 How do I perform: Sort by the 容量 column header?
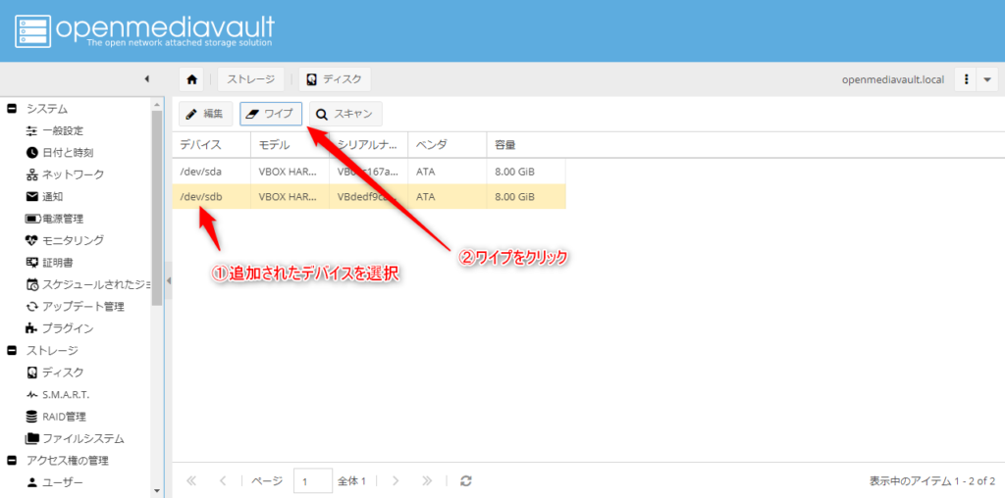(x=525, y=145)
